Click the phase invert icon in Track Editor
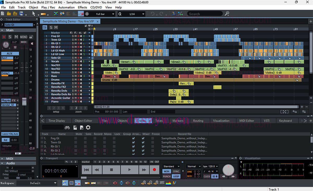The height and width of the screenshot is (191, 313). tap(15, 47)
